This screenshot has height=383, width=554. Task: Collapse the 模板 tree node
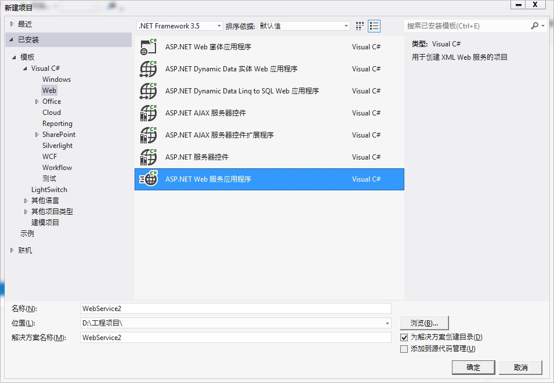pyautogui.click(x=14, y=57)
